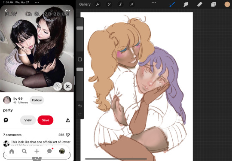Viewport: 232px width, 161px height.
Task: Tap the Modify square button in sidebar
Action: coord(80,59)
